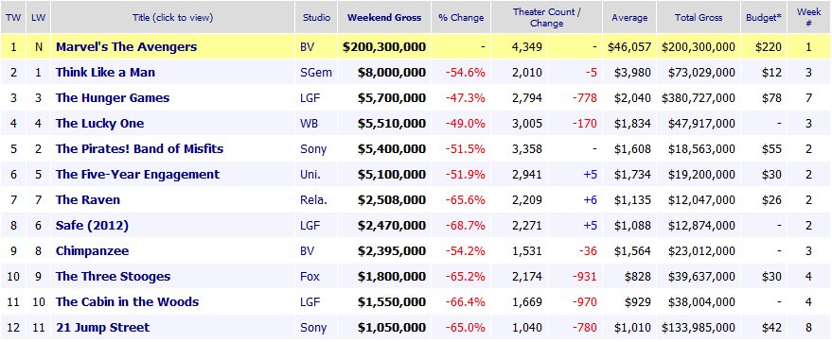The height and width of the screenshot is (342, 832).
Task: Open Safe (2012) movie link
Action: click(93, 226)
